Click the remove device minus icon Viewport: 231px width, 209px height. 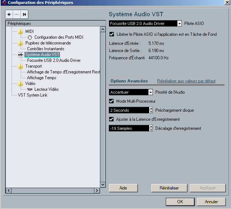16,14
